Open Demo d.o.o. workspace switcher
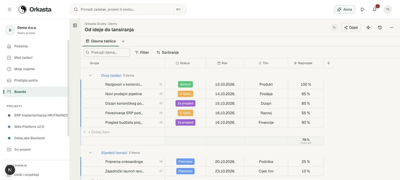Image resolution: width=400 pixels, height=180 pixels. pos(35,30)
